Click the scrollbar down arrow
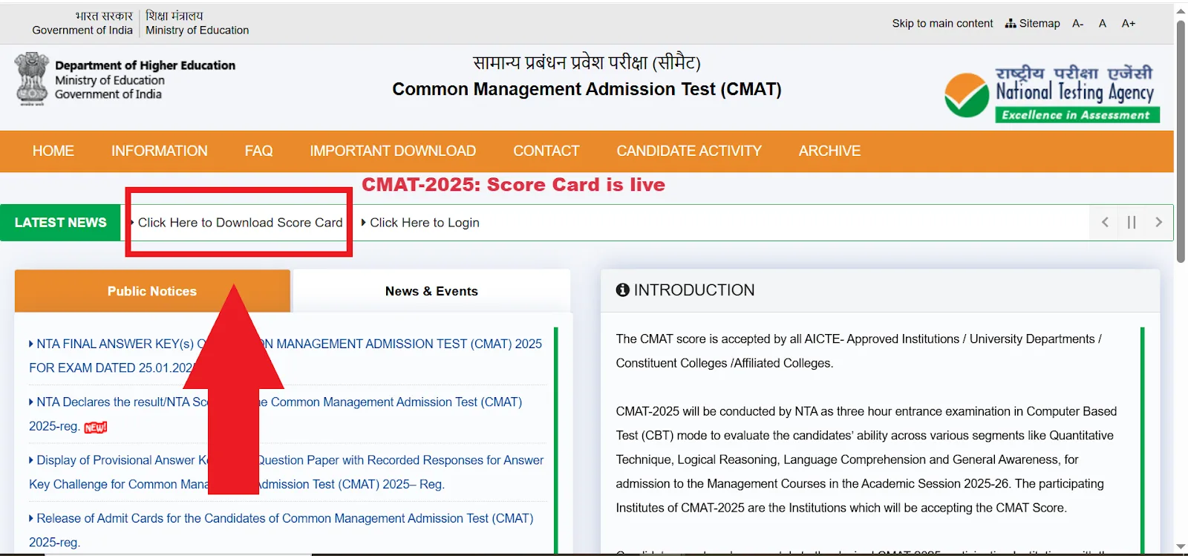Screen dimensions: 1188x556 (x=1181, y=547)
